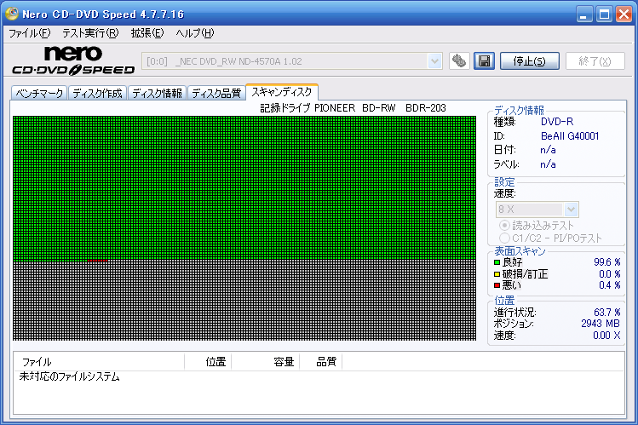
Task: Click the drive field showing _NEC DVD_RW ND-4570A
Action: [291, 61]
